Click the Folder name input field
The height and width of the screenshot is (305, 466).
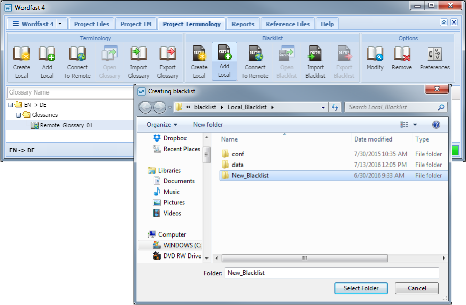[x=332, y=273]
